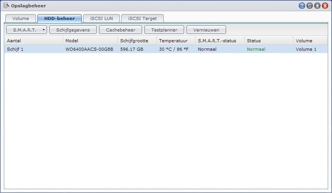332x193 pixels.
Task: Click the Testplanner button
Action: [164, 30]
